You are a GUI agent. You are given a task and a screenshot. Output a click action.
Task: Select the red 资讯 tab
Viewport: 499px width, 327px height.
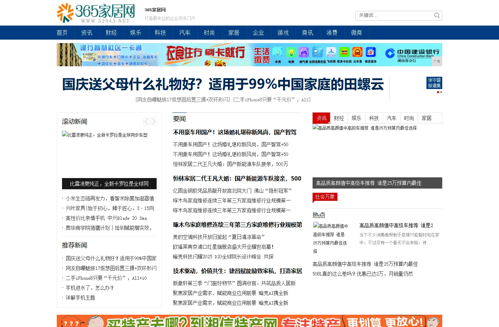[x=321, y=118]
